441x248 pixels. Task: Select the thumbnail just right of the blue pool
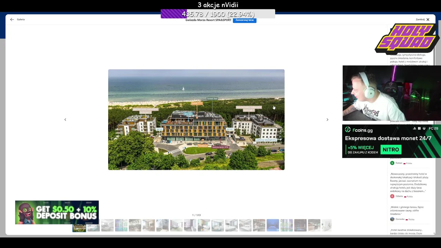(x=287, y=225)
